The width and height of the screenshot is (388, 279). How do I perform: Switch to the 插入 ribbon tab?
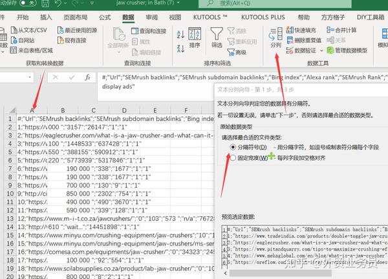(x=46, y=17)
